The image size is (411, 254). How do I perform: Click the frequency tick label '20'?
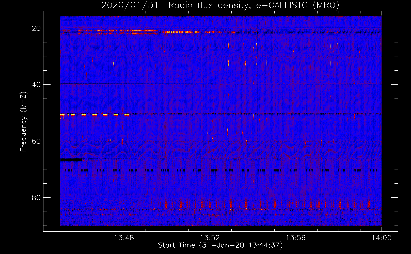37,28
